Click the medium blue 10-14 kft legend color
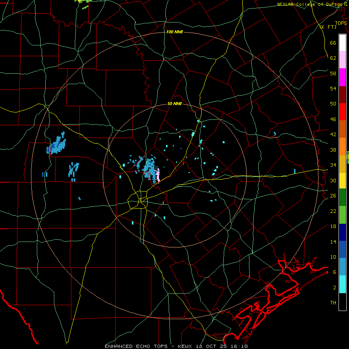The image size is (349, 349). (x=342, y=249)
